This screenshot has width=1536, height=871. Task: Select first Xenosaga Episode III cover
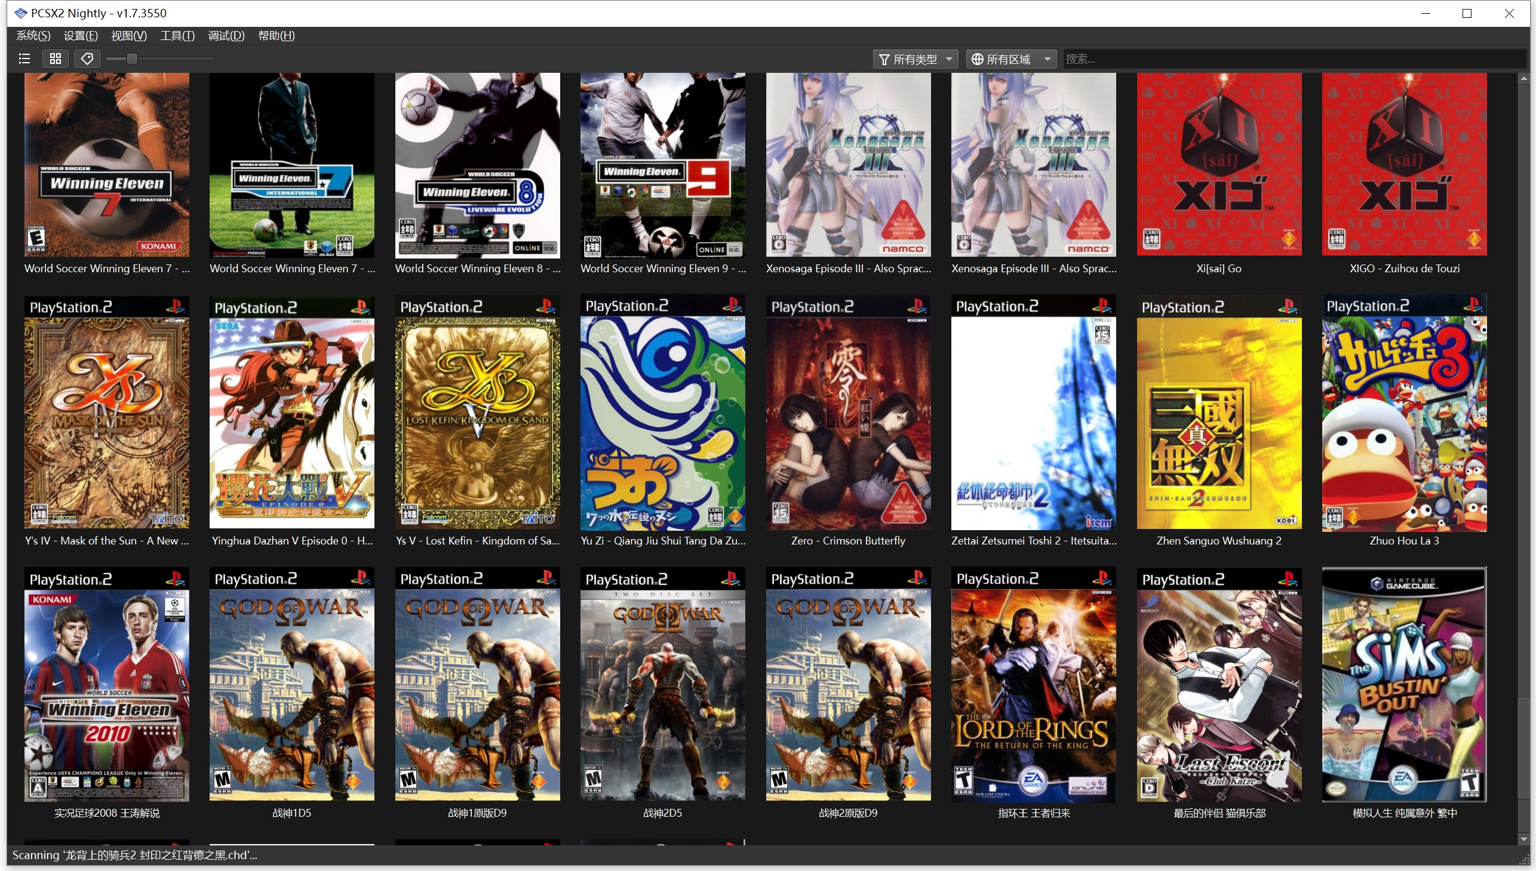point(849,165)
